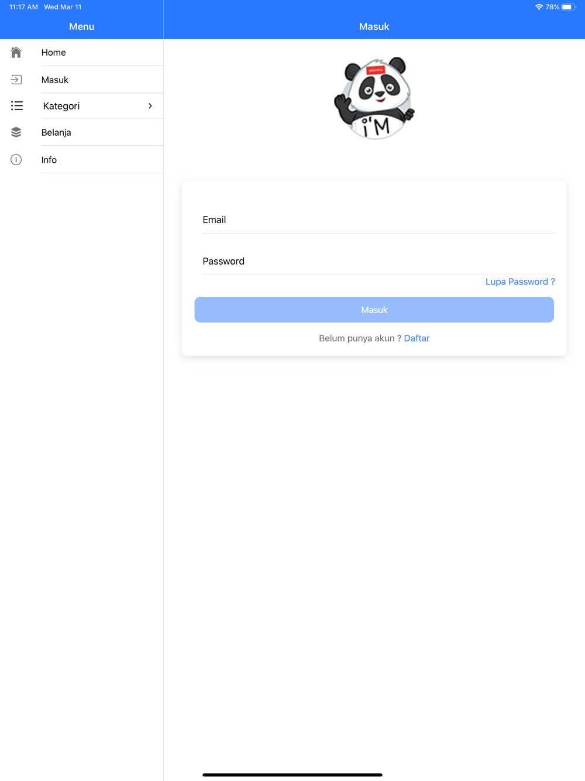This screenshot has width=585, height=781.
Task: Focus the Email input field
Action: [x=378, y=220]
